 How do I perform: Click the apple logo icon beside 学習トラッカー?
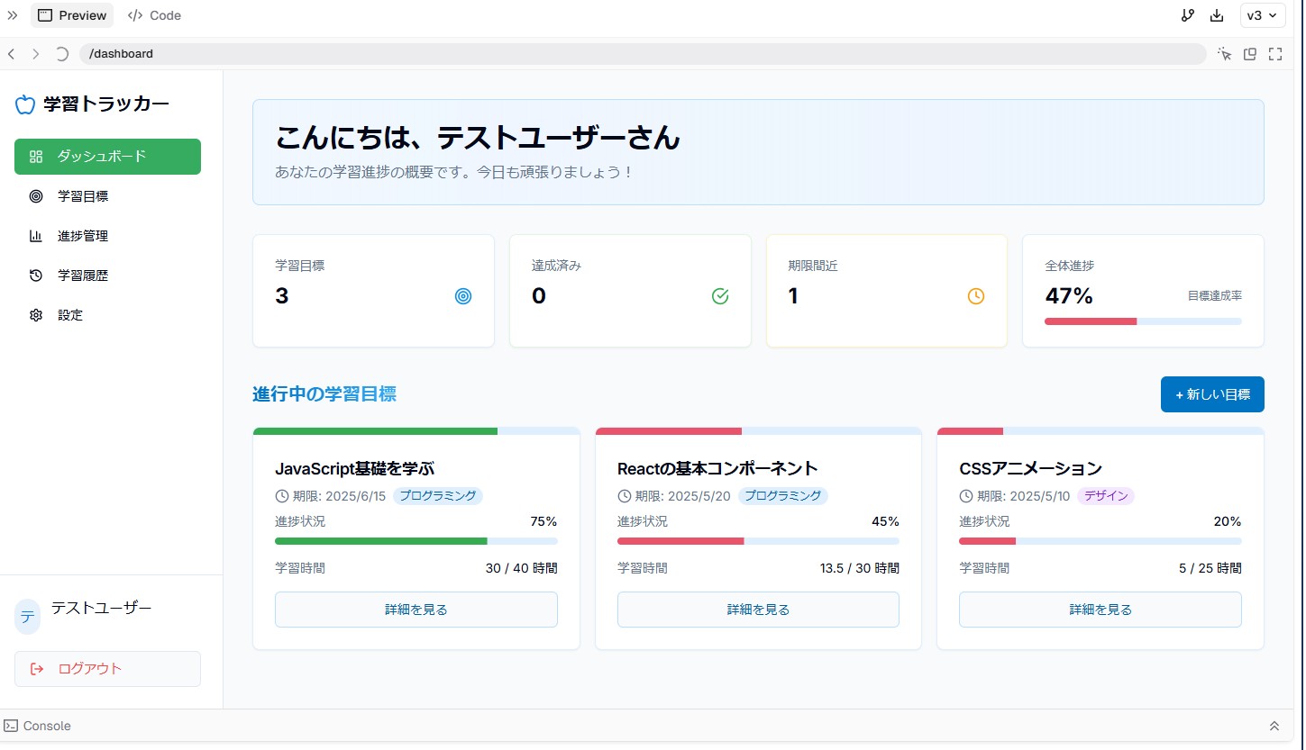click(25, 104)
